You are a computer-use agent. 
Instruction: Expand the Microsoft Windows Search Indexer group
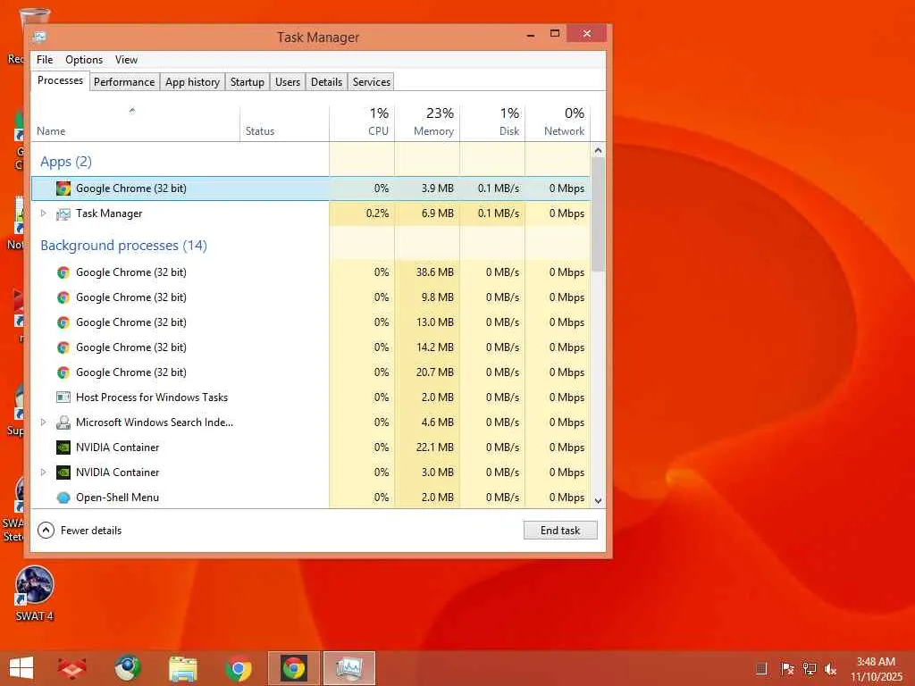click(x=43, y=422)
